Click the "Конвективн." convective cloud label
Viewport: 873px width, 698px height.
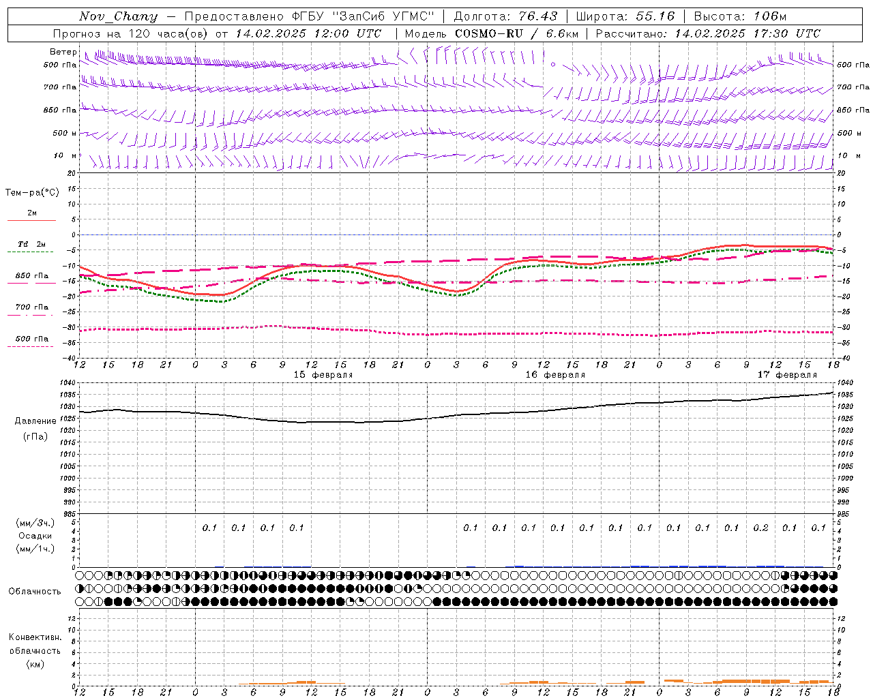tap(35, 637)
